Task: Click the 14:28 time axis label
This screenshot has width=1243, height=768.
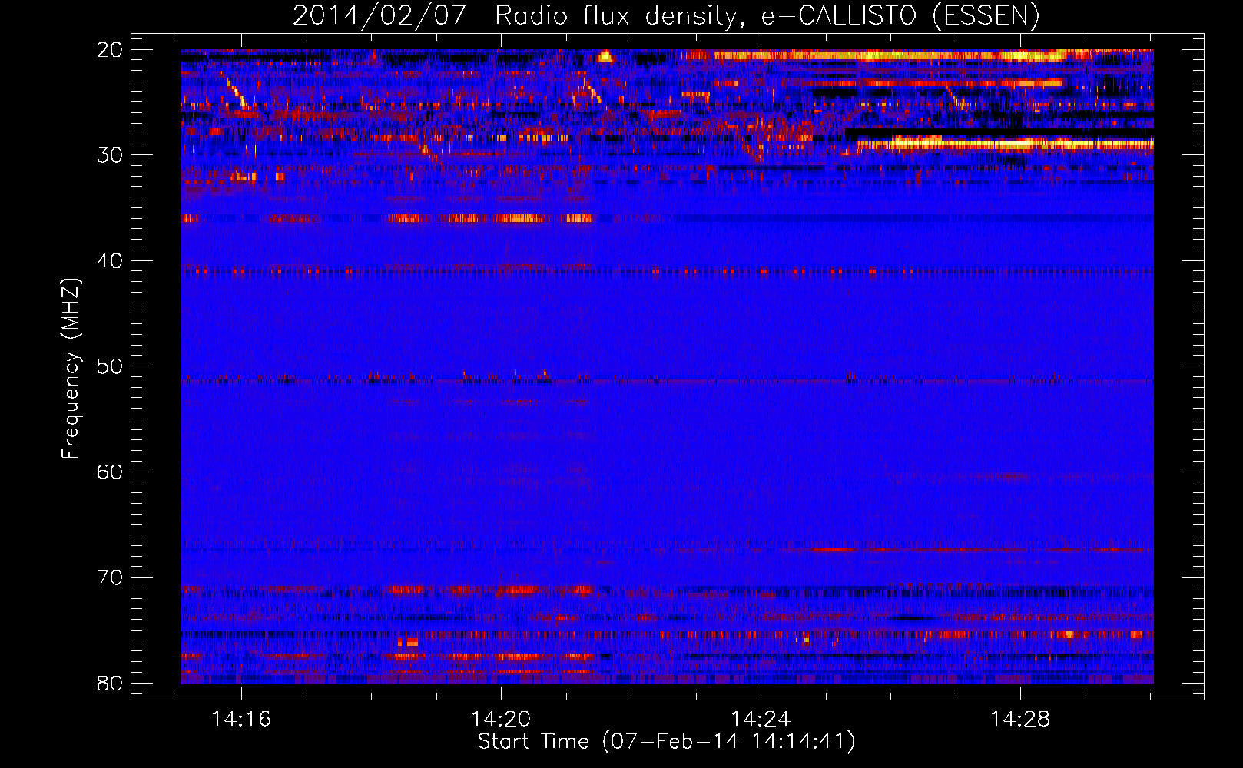Action: (1020, 720)
